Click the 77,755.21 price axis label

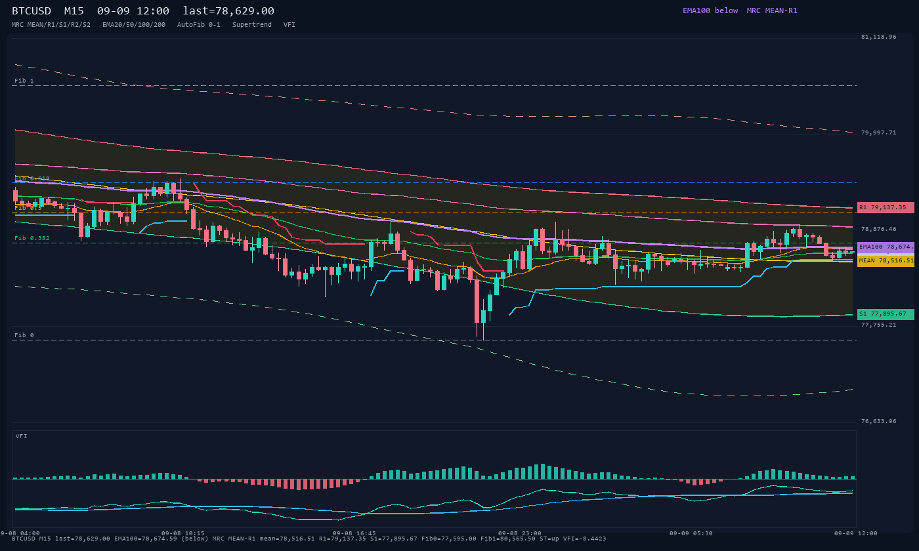click(x=878, y=325)
